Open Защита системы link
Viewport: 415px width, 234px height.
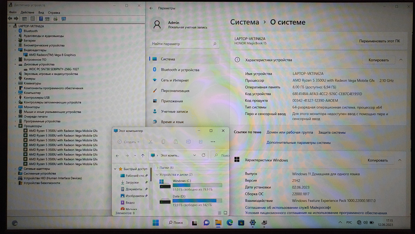[332, 132]
